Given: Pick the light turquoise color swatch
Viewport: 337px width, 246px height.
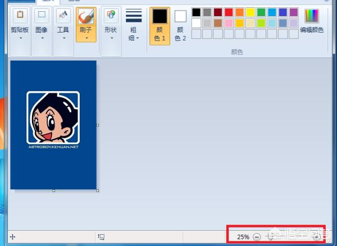Looking at the screenshot, I should [x=272, y=23].
